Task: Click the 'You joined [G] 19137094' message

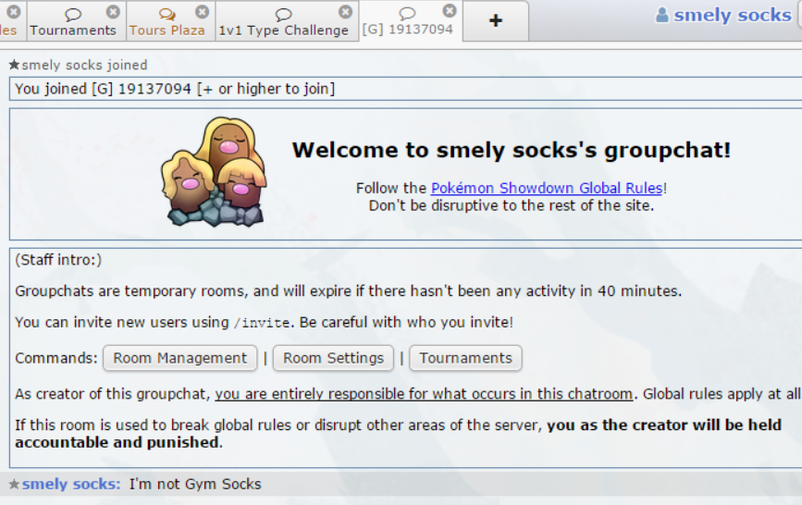Action: pyautogui.click(x=175, y=89)
